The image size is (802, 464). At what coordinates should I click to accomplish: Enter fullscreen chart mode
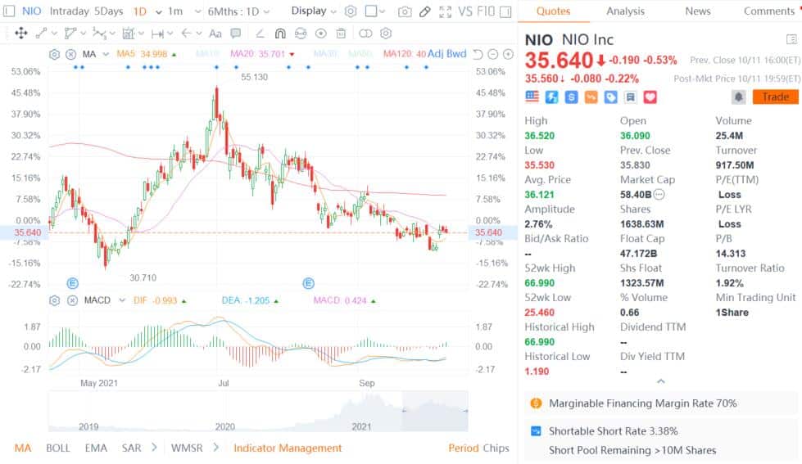point(445,11)
